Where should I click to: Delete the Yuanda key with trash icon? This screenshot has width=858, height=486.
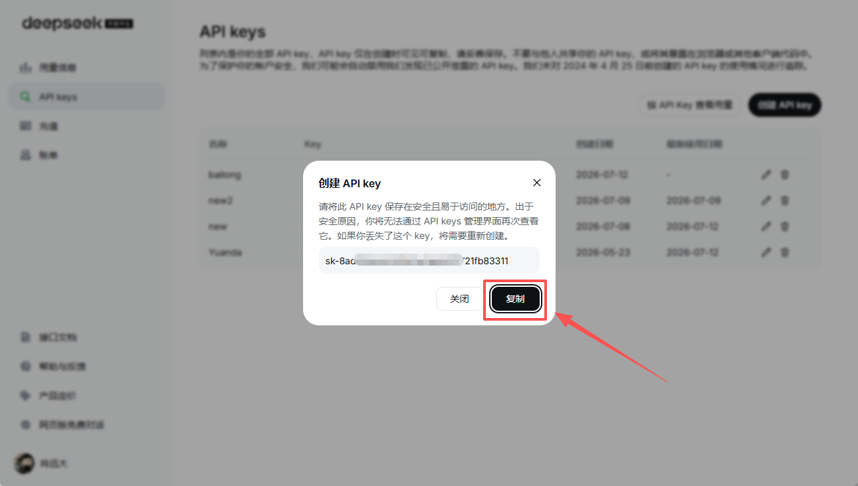(x=785, y=252)
